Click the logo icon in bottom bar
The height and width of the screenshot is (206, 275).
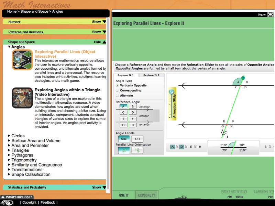tap(8, 203)
